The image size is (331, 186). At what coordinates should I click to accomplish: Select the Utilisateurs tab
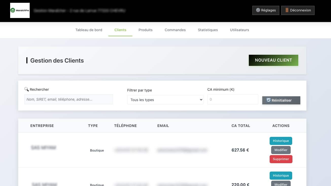click(x=239, y=30)
